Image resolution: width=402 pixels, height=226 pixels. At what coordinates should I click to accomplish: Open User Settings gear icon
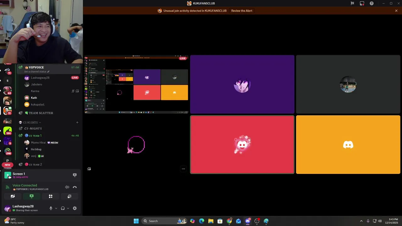click(x=75, y=208)
